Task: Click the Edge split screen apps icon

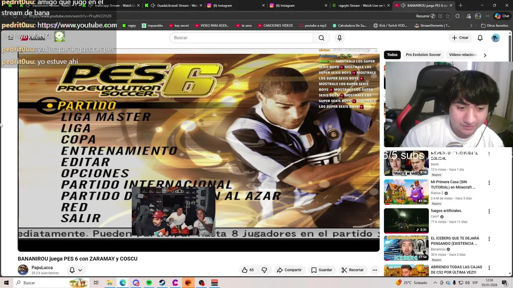Action: 440,16
